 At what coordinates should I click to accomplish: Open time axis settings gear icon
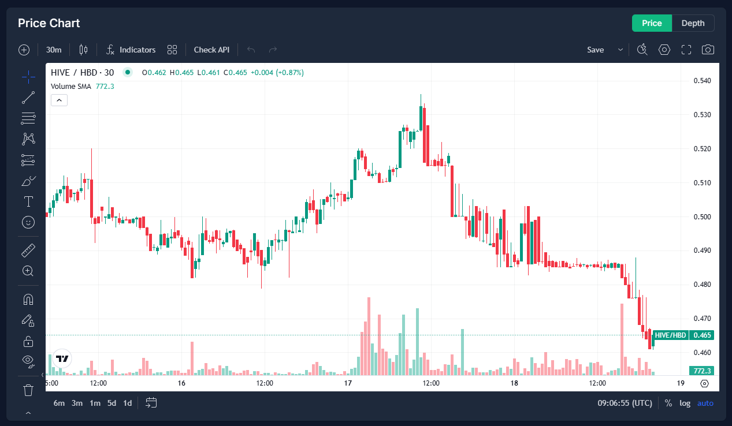point(704,383)
